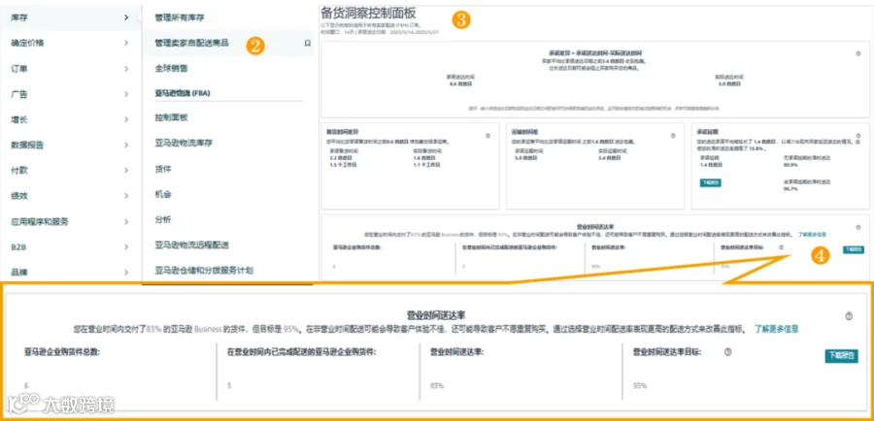Viewport: 874px width, 421px height.
Task: Click enlarged 83% 营业时间送达率 value
Action: click(437, 385)
